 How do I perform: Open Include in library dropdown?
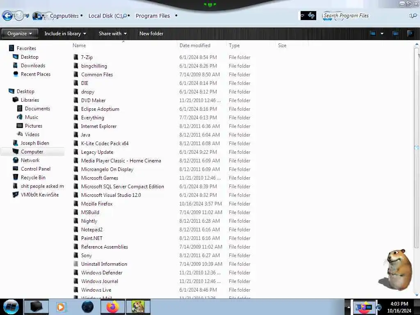[x=65, y=34]
